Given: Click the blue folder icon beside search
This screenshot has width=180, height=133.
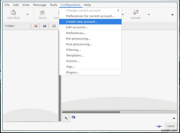Looking at the screenshot, I should pos(73,117).
